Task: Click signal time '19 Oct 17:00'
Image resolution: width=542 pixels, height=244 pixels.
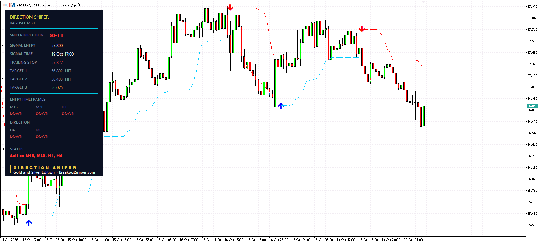Action: [x=62, y=54]
